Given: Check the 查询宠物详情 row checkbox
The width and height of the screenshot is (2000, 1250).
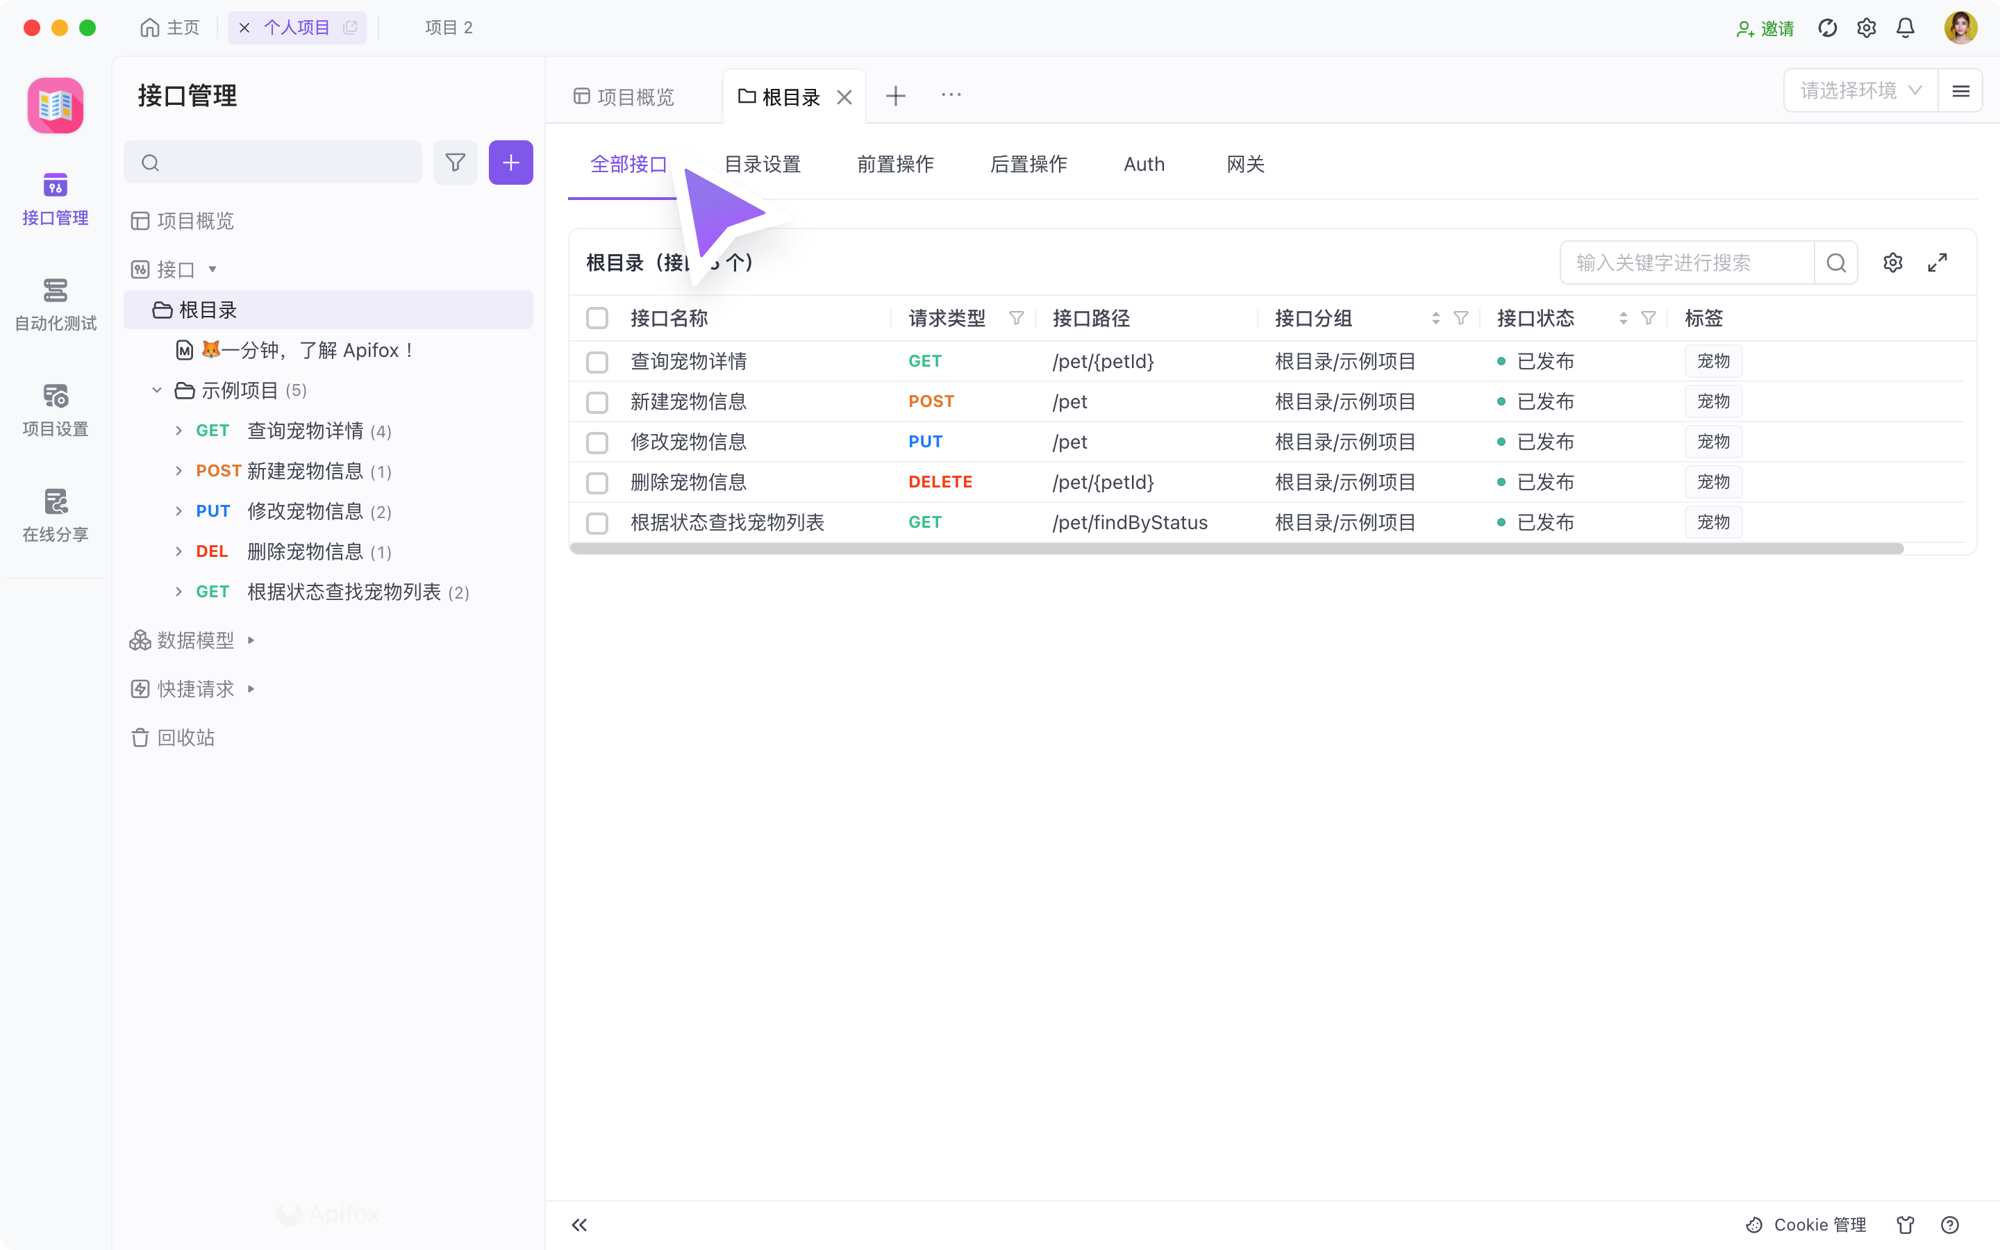Looking at the screenshot, I should [x=597, y=361].
